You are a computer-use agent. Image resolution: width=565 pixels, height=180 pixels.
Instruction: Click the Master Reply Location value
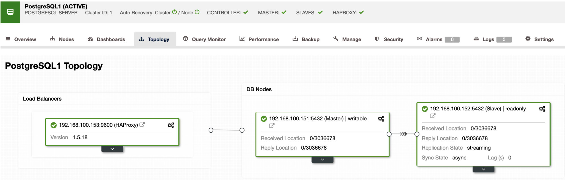click(x=314, y=148)
